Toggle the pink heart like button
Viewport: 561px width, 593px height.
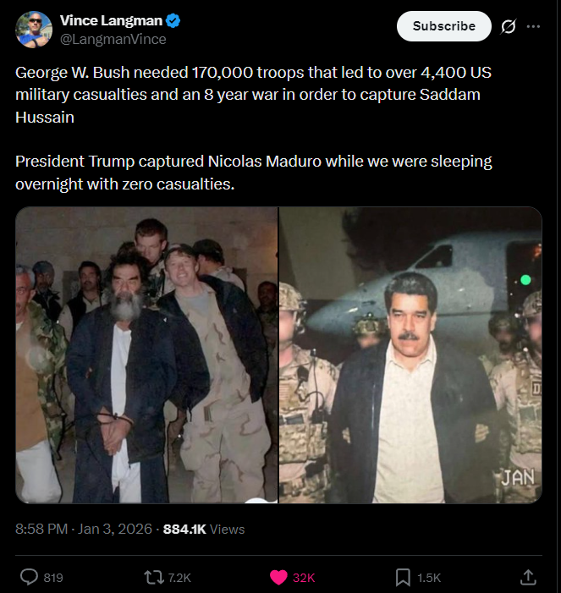pos(278,577)
